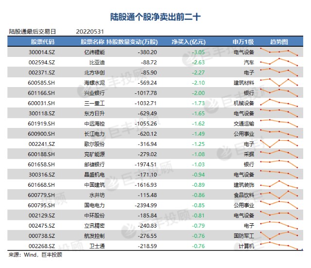Select stock code 300014.SZ
This screenshot has height=268, width=311.
coord(42,52)
